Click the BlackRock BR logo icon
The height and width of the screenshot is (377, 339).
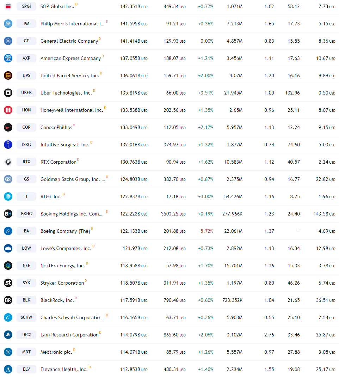coord(8,300)
